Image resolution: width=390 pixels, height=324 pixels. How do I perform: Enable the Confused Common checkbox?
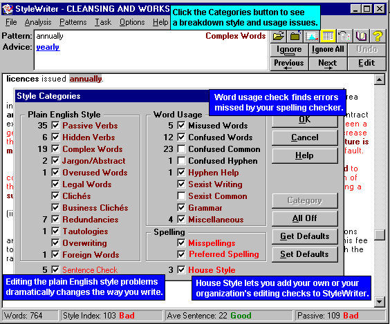point(181,149)
